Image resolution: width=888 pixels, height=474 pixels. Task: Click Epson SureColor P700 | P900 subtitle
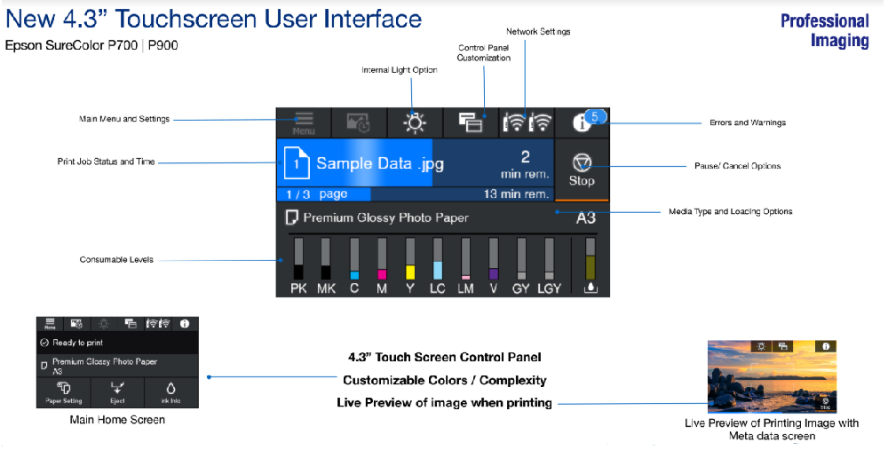(x=91, y=45)
